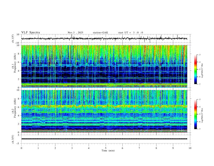This screenshot has height=166, width=214.
Task: Click the 'ch.1(V)' axis label
Action: (x=13, y=39)
